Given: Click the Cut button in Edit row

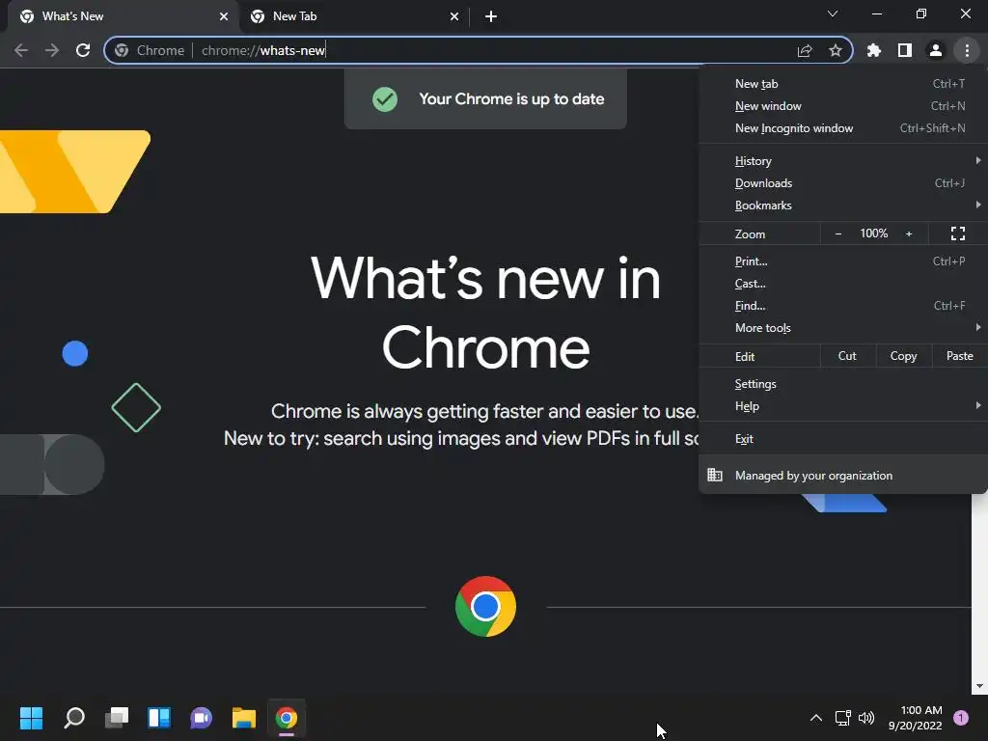Looking at the screenshot, I should [x=847, y=356].
